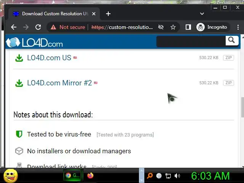Screen dimensions: 244x183
Task: Click the page vertical scrollbar thumb
Action: (x=242, y=107)
